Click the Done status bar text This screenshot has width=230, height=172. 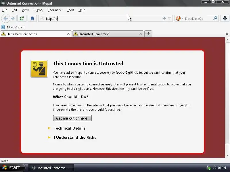coord(5,161)
